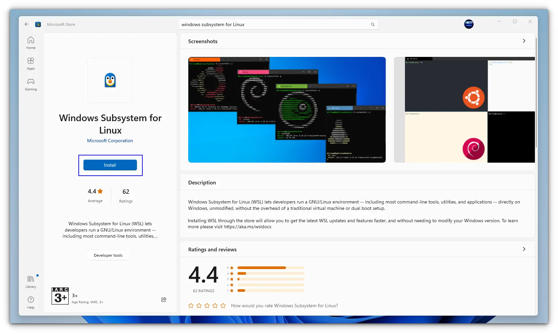The width and height of the screenshot is (558, 334).
Task: Click the 1-star rating bar
Action: (271, 290)
